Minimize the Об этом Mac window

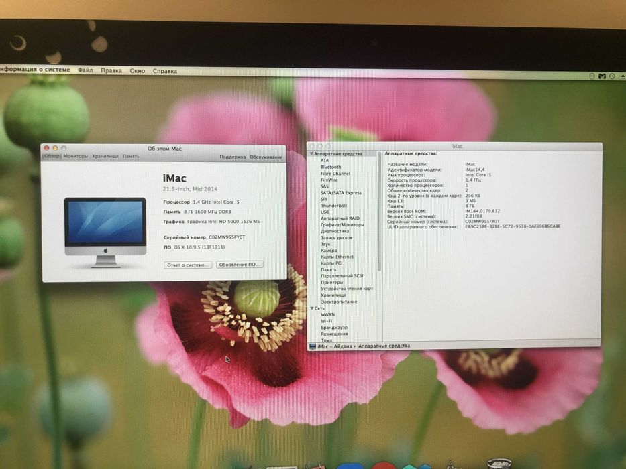point(55,148)
